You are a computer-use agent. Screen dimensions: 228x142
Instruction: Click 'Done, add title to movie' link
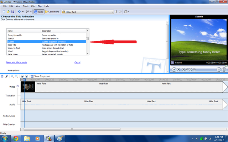pos(16,62)
